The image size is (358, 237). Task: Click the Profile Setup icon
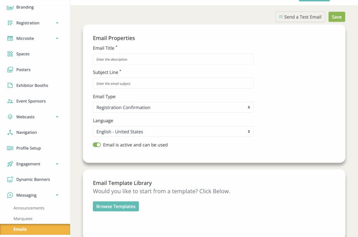[10, 148]
